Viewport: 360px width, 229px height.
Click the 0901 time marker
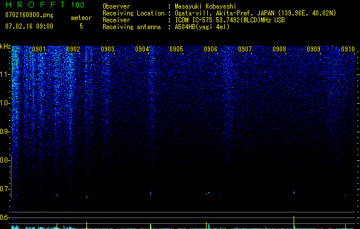pos(39,49)
